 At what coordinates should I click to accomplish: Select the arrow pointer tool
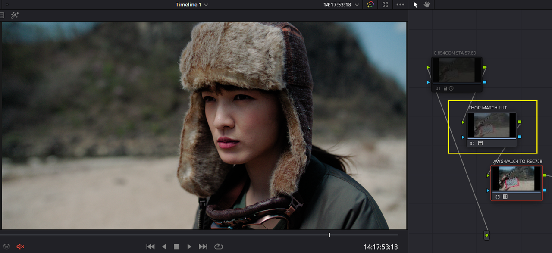tap(416, 5)
